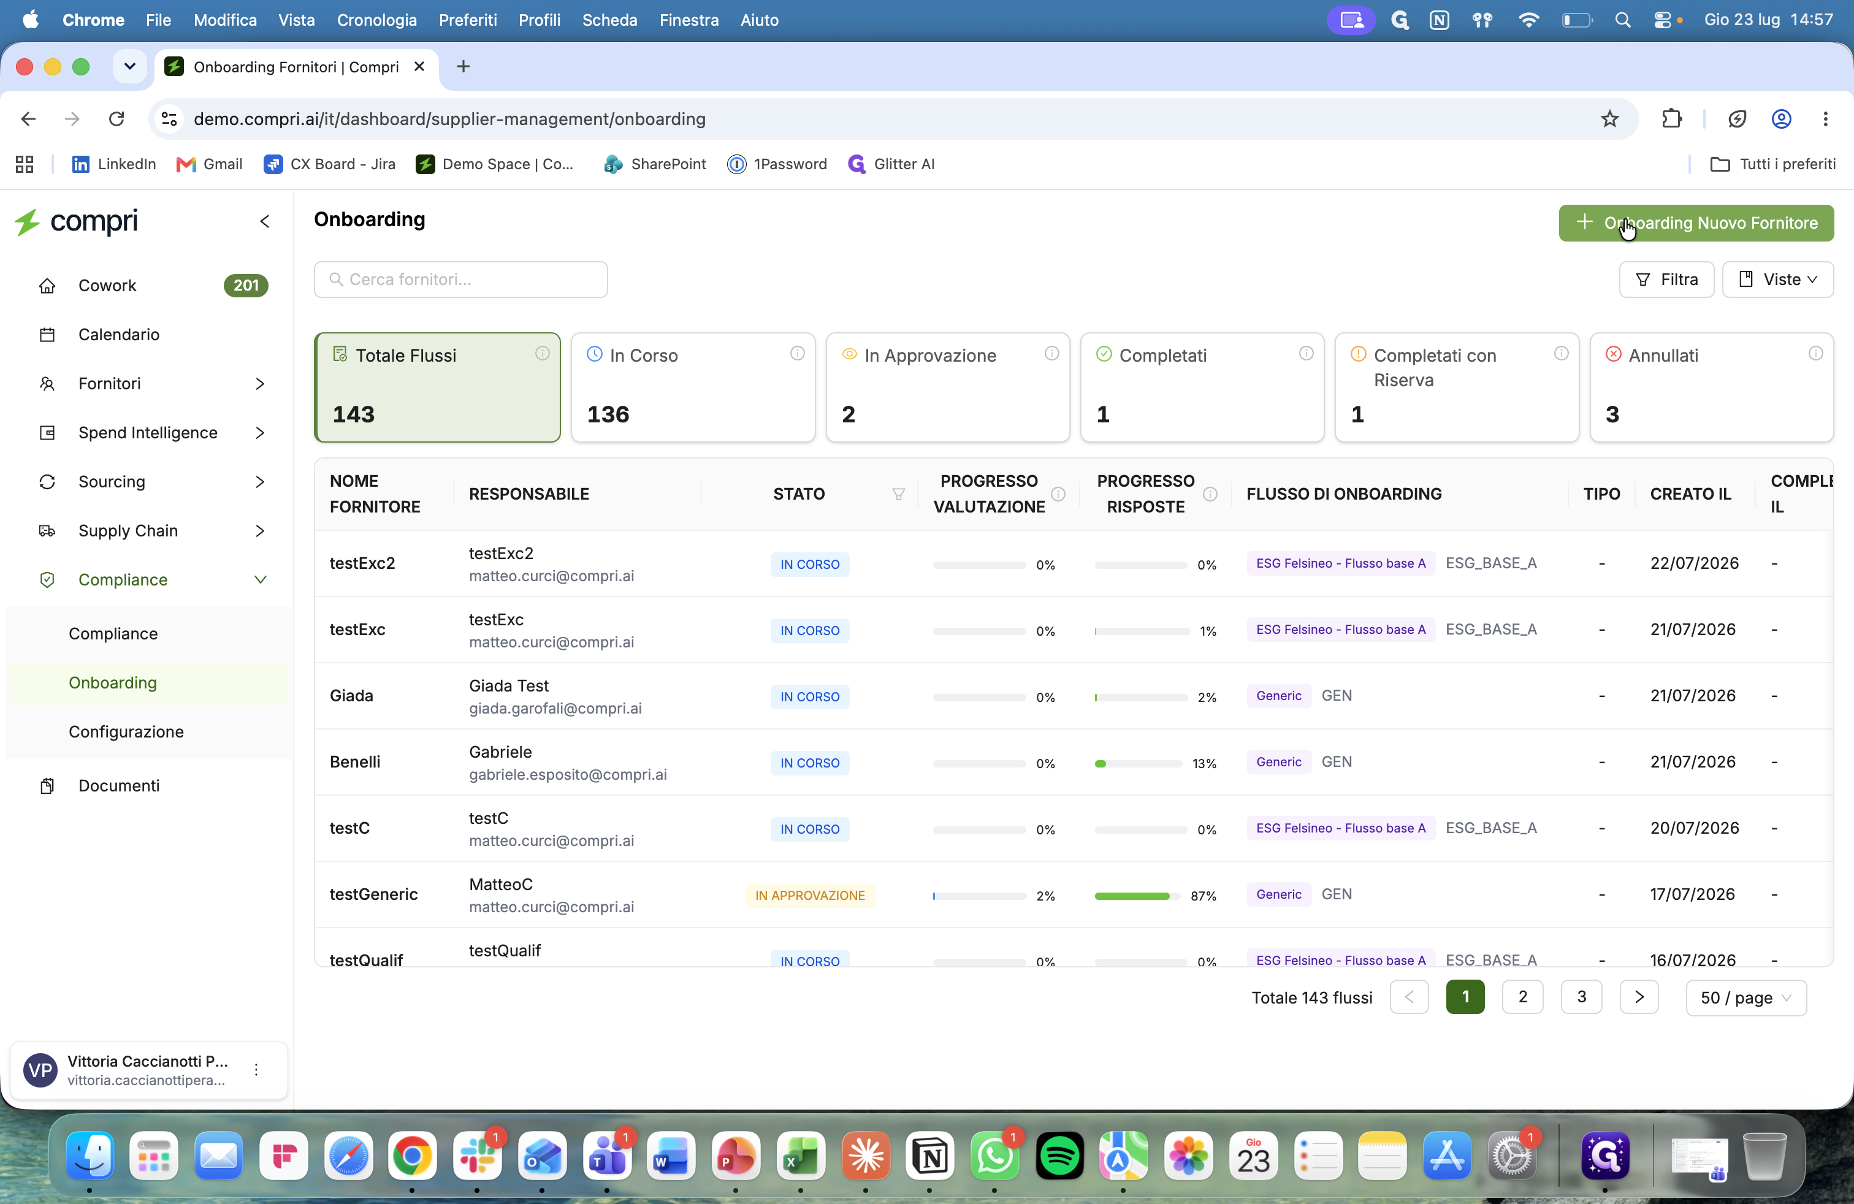Open the 50 / page size dropdown
This screenshot has height=1204, width=1854.
click(1745, 997)
